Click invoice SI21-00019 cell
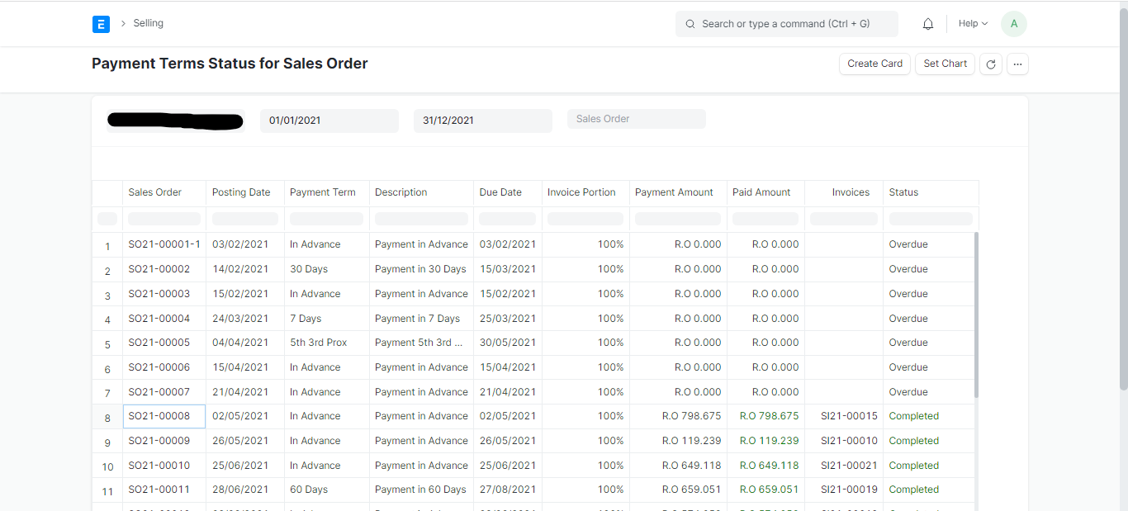1128x511 pixels. [x=844, y=490]
